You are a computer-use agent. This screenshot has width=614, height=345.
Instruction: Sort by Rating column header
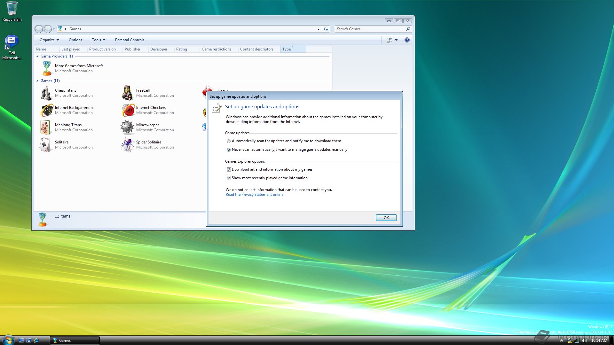tap(187, 49)
